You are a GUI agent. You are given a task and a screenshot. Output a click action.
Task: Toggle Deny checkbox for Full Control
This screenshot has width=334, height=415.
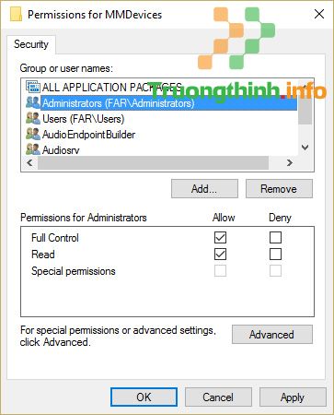click(x=275, y=237)
